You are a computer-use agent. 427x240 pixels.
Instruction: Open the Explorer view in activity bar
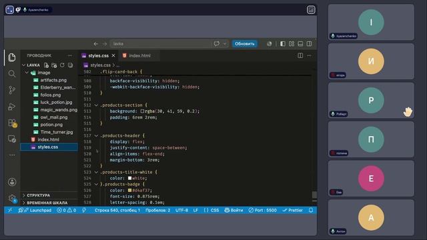click(x=12, y=57)
